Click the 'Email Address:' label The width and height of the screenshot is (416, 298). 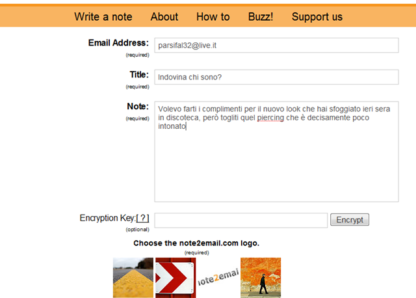click(118, 43)
